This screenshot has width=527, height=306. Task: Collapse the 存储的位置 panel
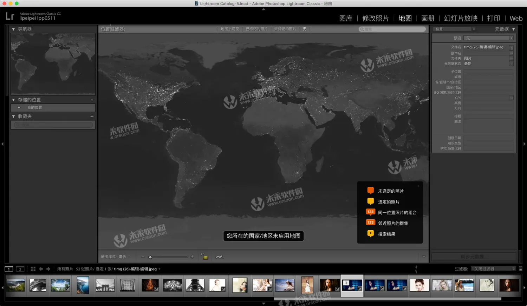click(x=13, y=100)
